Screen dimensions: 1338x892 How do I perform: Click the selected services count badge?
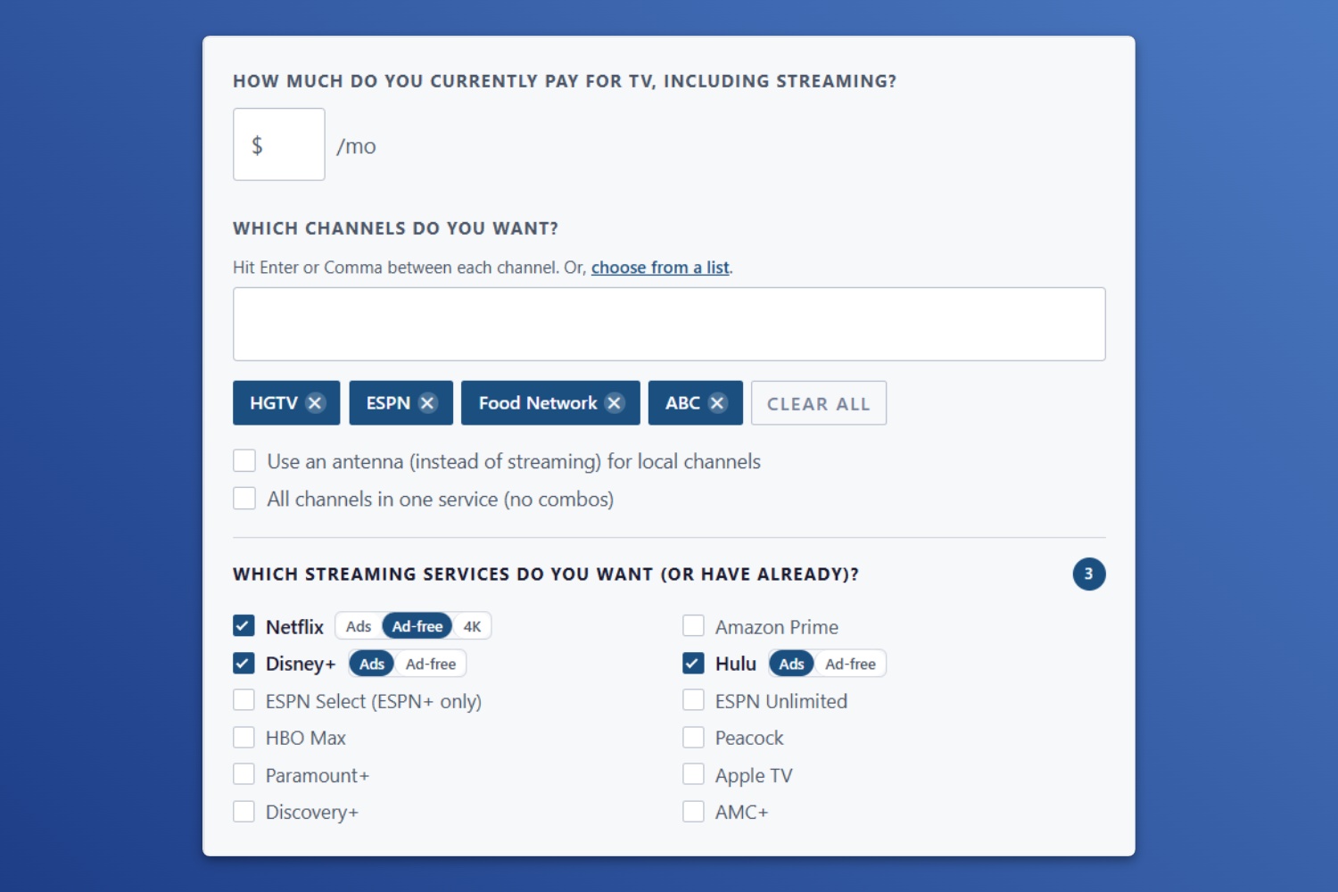pyautogui.click(x=1089, y=574)
